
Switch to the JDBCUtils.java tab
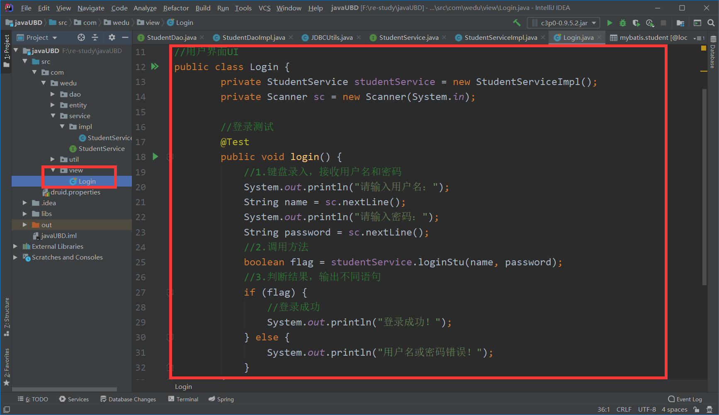pyautogui.click(x=332, y=37)
